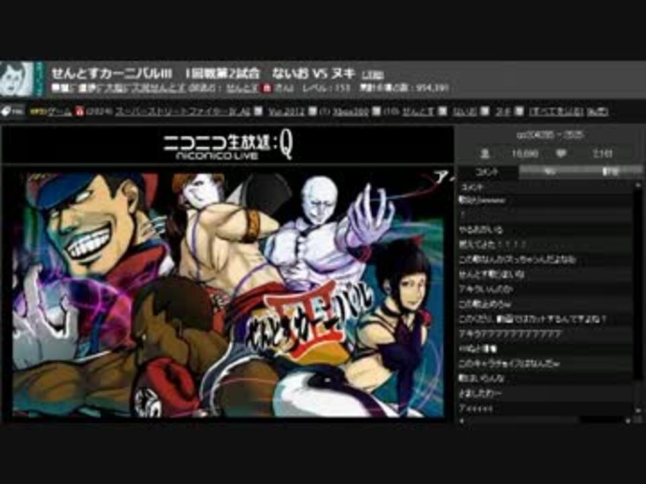Open the Ver.2012 tag link

click(286, 112)
